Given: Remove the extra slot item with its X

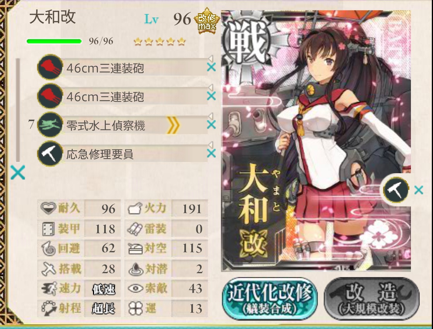Looking at the screenshot, I should (x=419, y=190).
